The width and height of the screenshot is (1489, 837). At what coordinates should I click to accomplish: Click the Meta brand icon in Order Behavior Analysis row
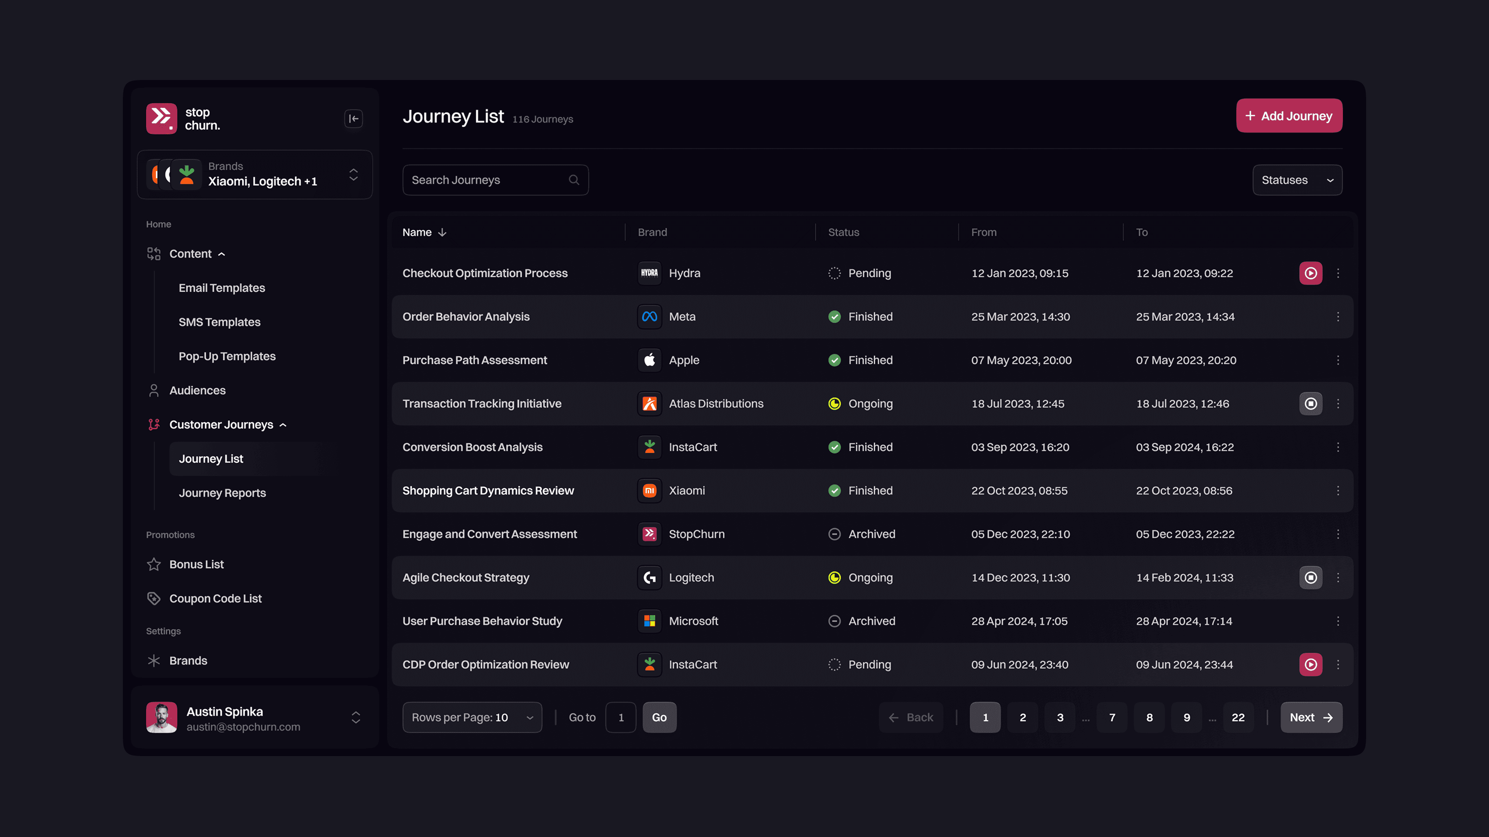pyautogui.click(x=649, y=317)
